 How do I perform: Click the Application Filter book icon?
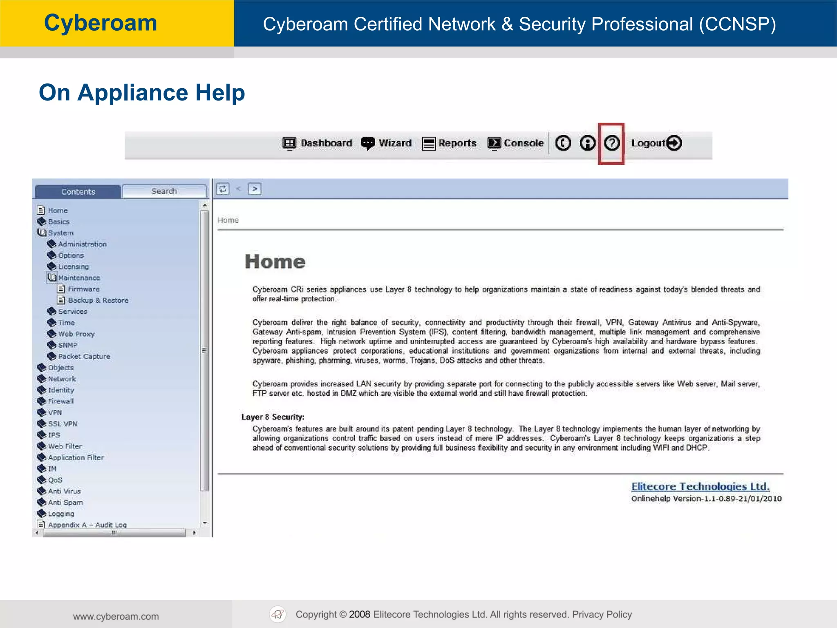click(42, 458)
